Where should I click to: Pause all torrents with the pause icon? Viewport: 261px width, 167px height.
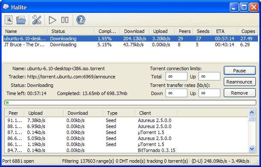pyautogui.click(x=65, y=20)
